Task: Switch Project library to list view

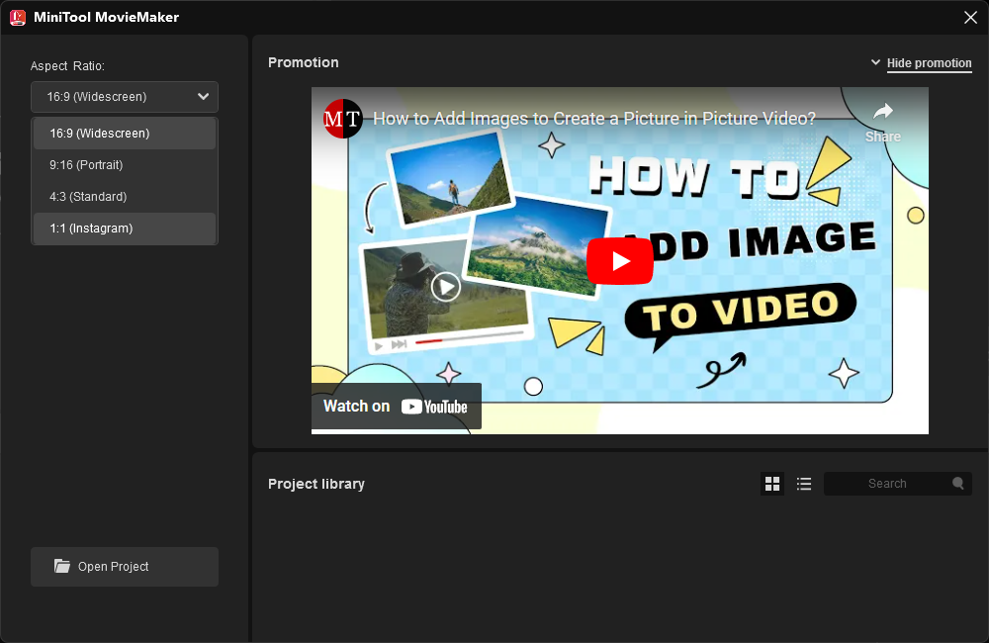Action: [803, 484]
